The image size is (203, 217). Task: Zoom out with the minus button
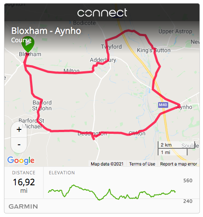pyautogui.click(x=19, y=145)
